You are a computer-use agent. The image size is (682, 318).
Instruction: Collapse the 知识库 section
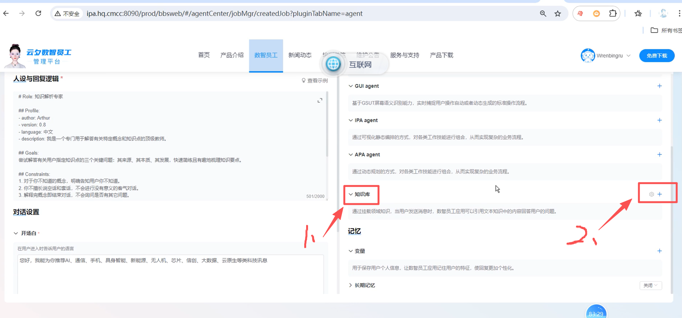[350, 194]
